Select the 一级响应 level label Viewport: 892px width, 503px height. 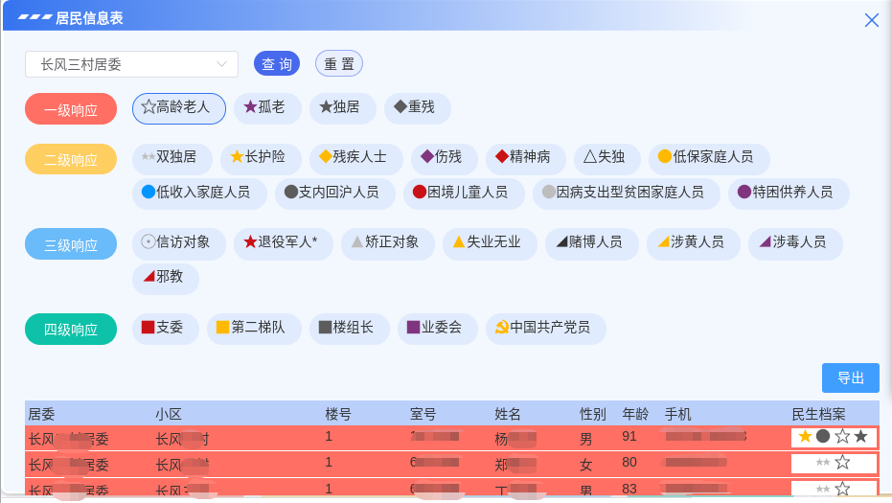coord(71,109)
